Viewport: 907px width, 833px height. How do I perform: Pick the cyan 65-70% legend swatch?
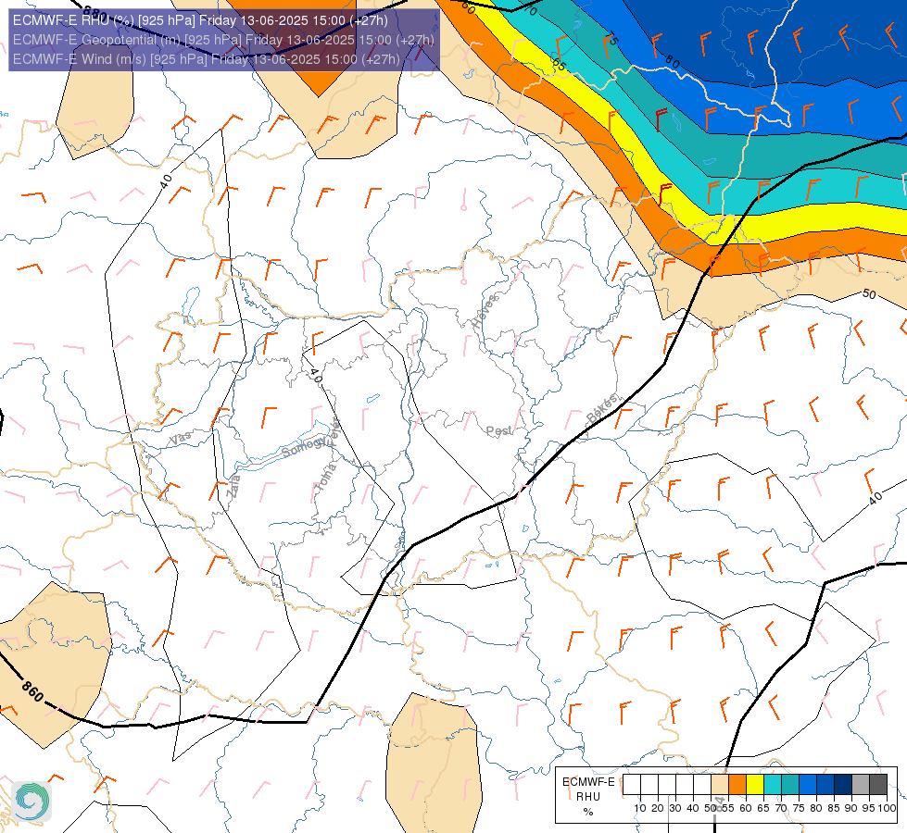click(773, 785)
